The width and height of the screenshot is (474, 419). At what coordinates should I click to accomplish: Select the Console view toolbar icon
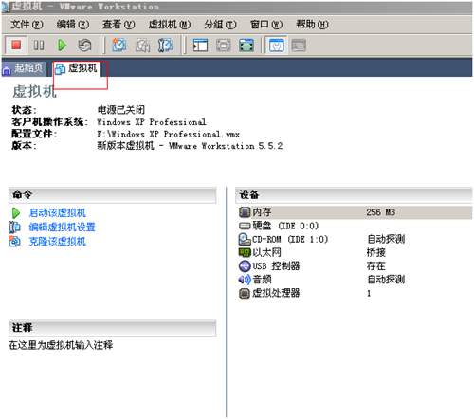[x=299, y=46]
